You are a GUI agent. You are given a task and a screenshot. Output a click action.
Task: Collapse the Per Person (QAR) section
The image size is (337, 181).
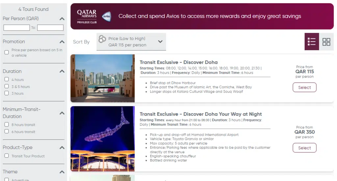click(x=62, y=19)
